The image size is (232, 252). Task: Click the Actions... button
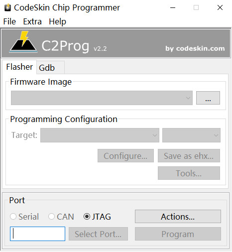click(178, 217)
